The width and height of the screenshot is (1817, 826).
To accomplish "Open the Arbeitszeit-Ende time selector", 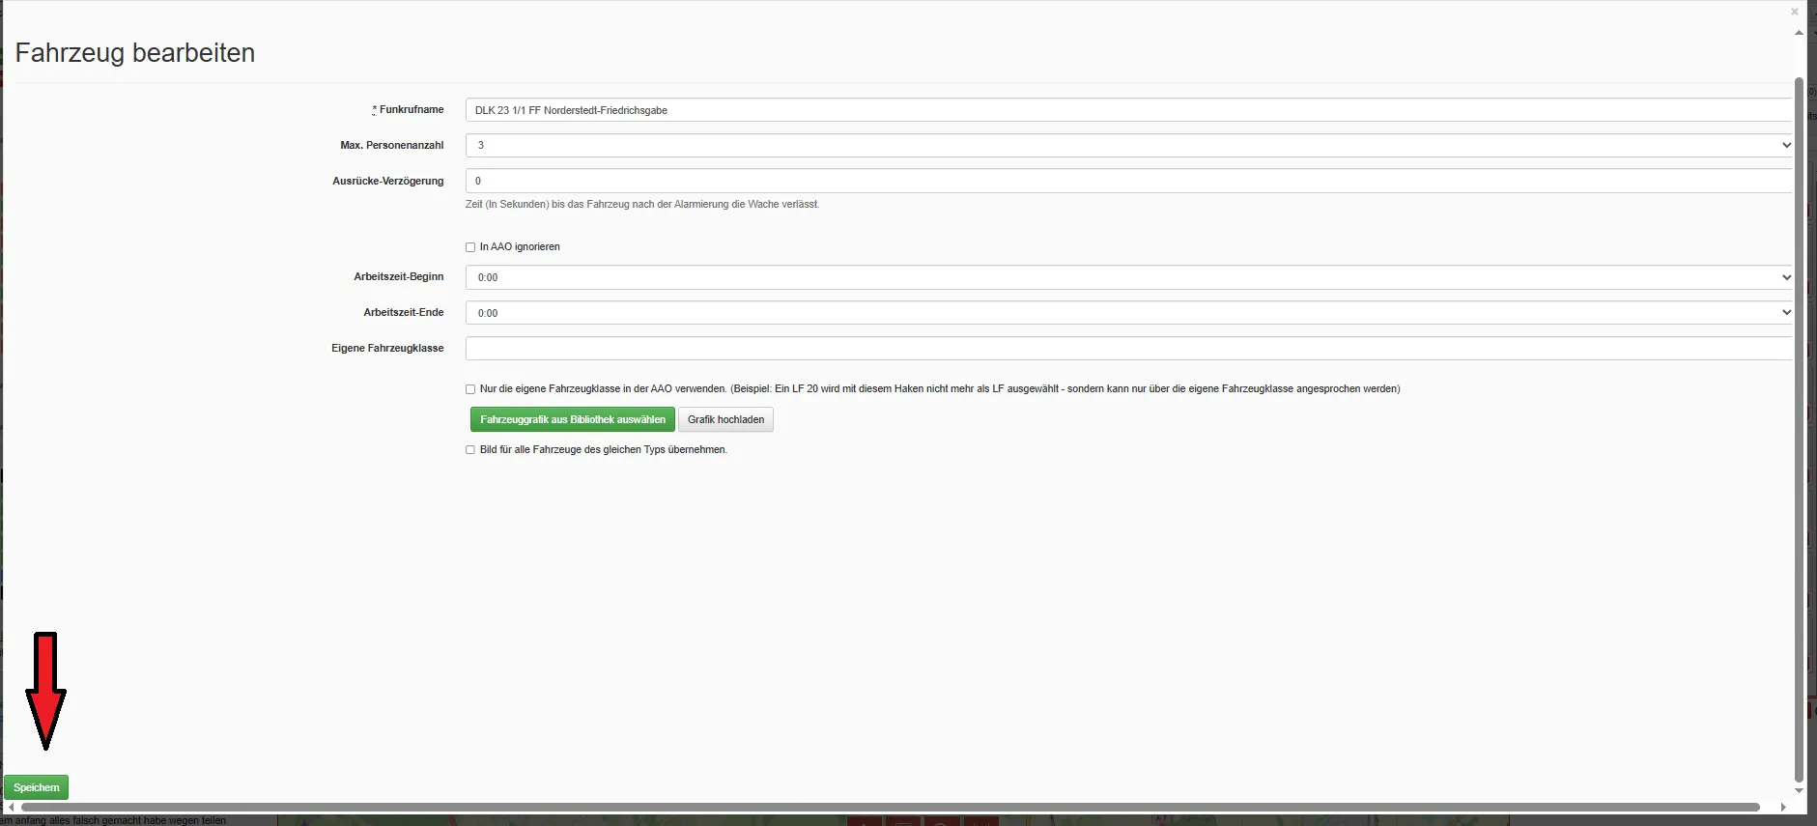I will [1128, 313].
